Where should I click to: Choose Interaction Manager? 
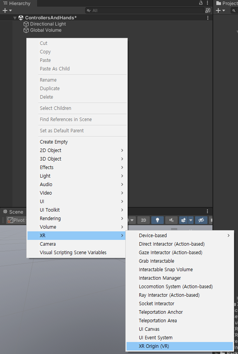coord(180,278)
